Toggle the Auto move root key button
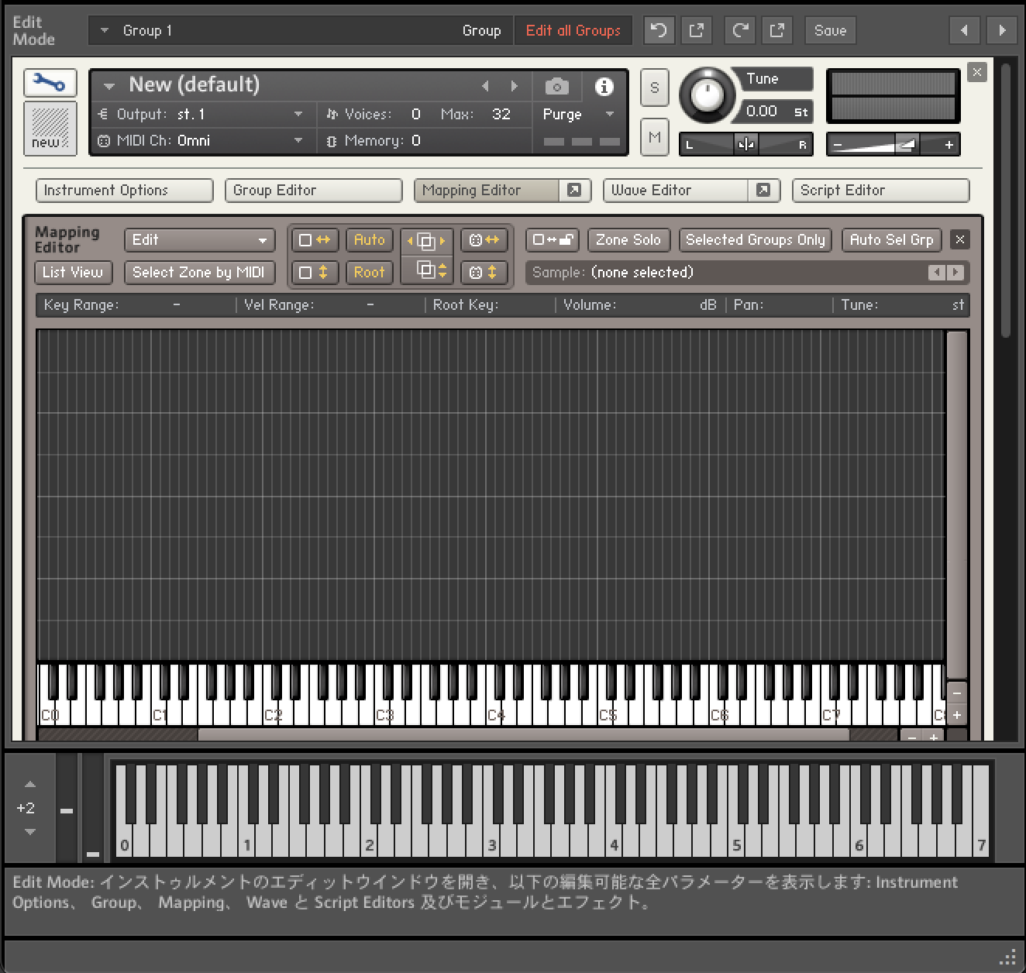Screen dimensions: 1026x973 [370, 240]
